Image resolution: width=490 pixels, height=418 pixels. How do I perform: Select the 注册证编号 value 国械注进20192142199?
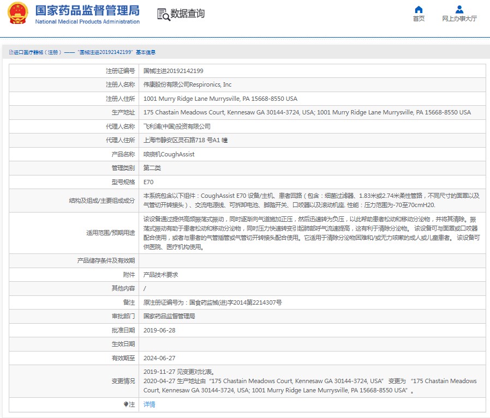point(173,71)
